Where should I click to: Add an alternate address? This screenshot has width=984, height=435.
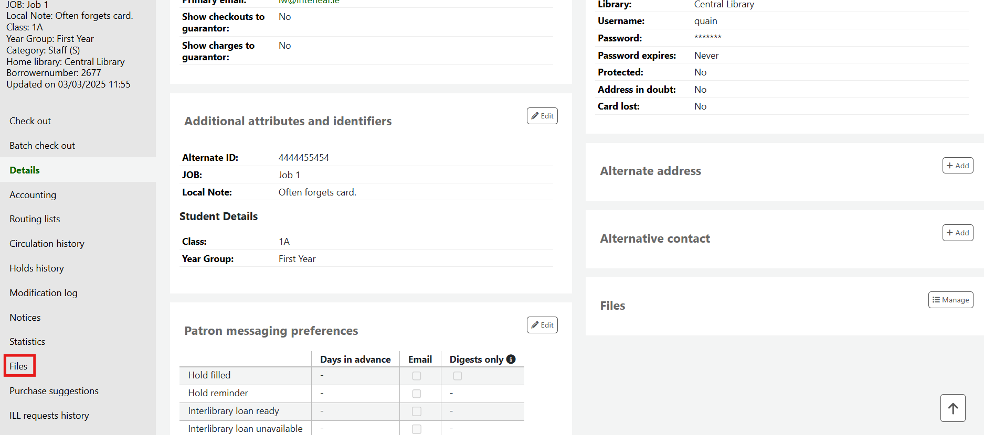pos(958,166)
